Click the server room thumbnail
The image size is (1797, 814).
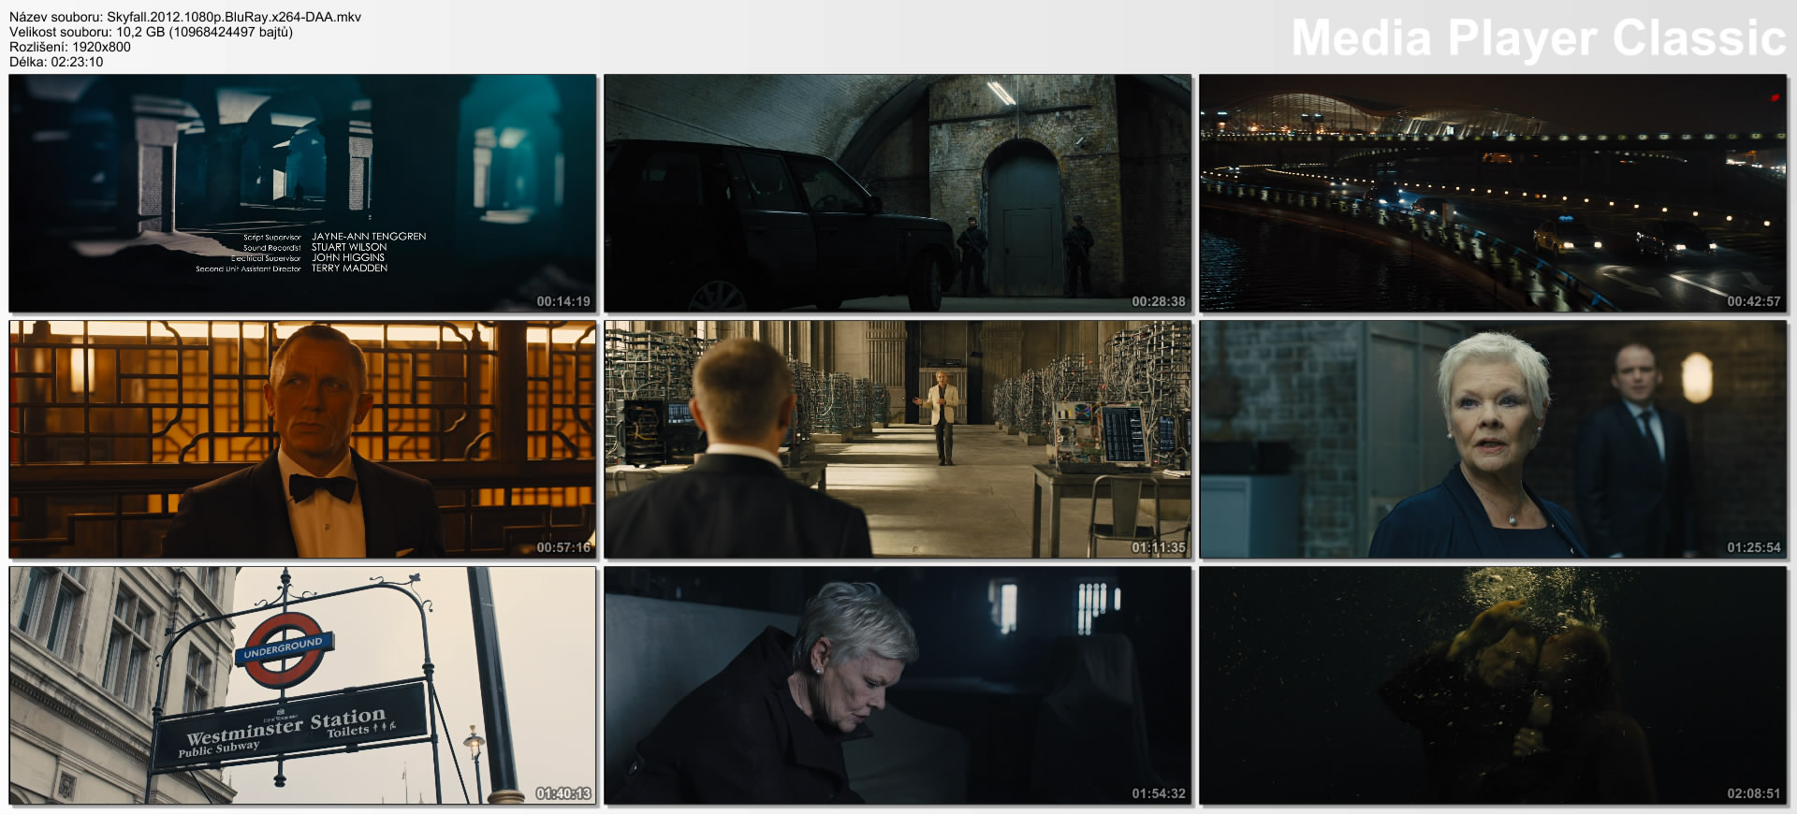pyautogui.click(x=898, y=439)
